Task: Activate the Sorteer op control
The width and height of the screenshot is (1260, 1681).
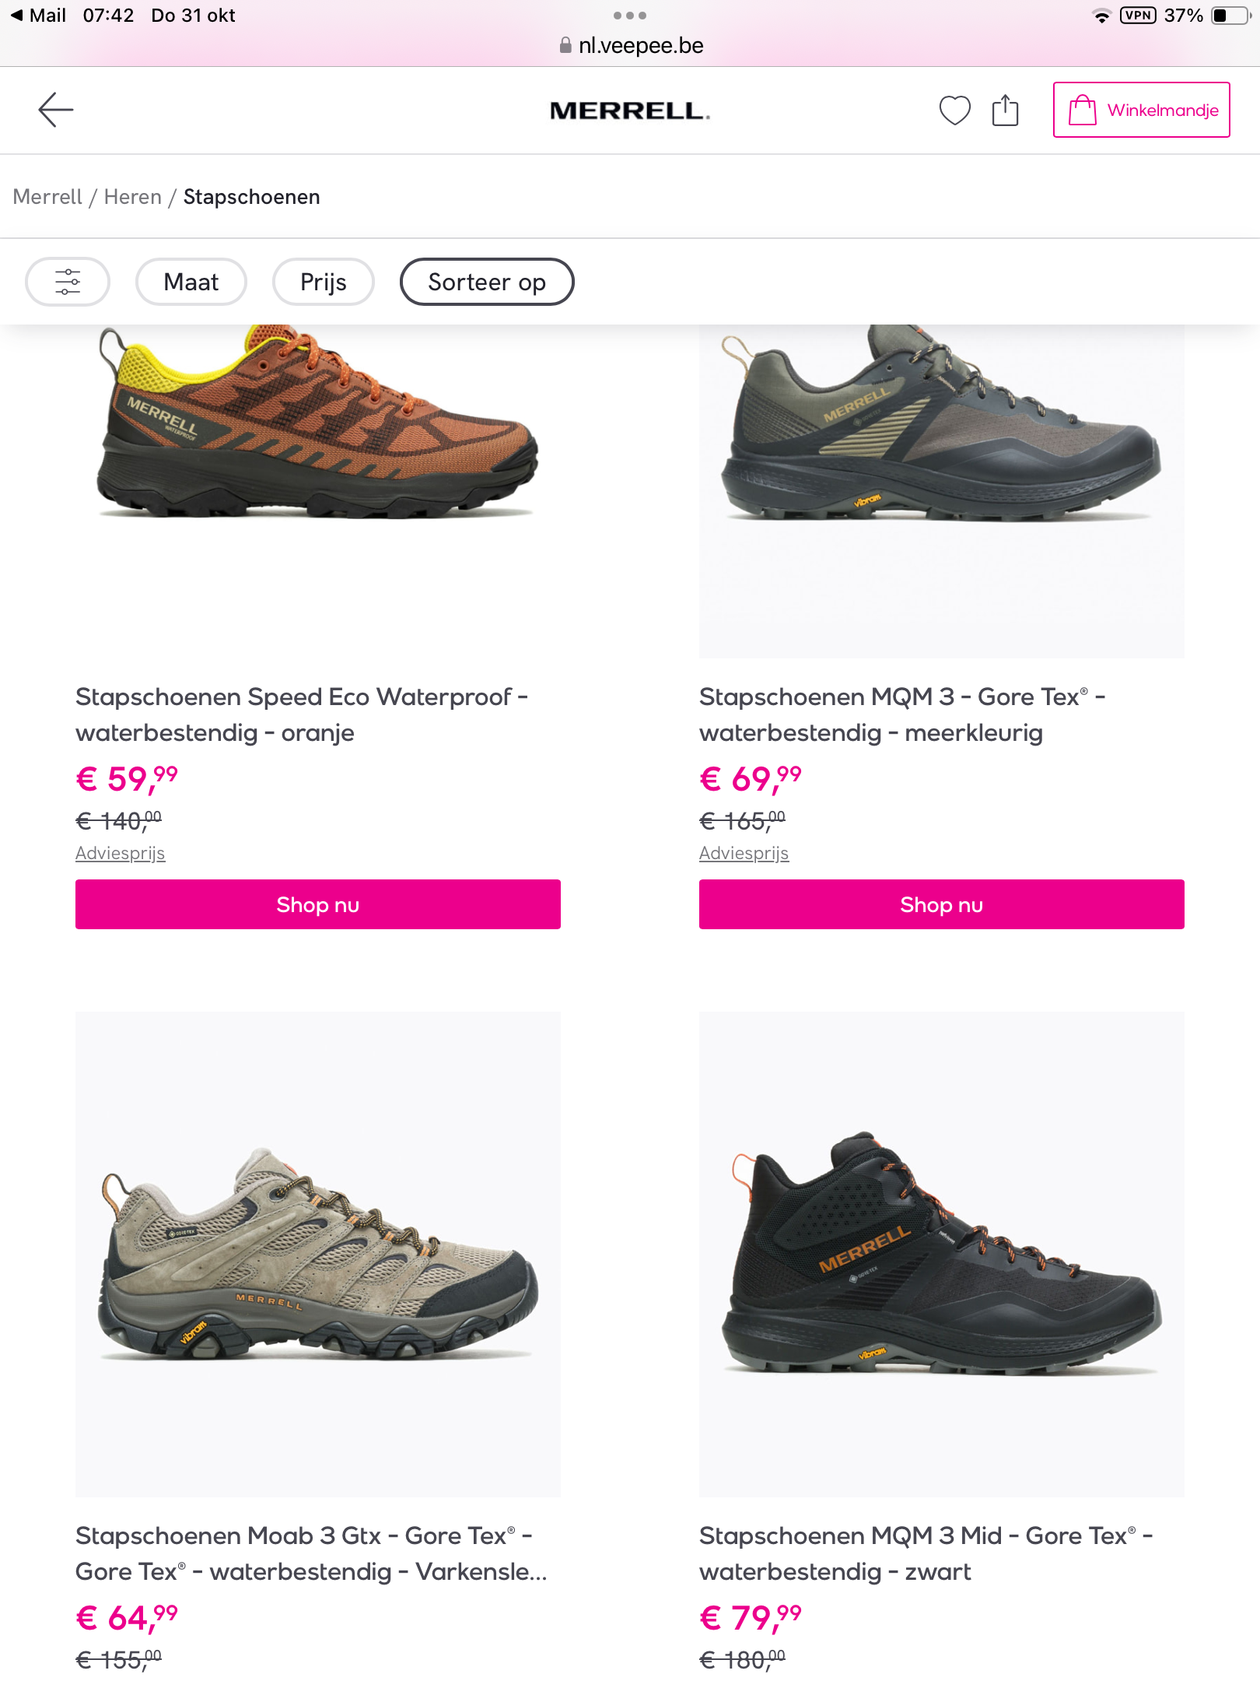Action: [x=486, y=282]
